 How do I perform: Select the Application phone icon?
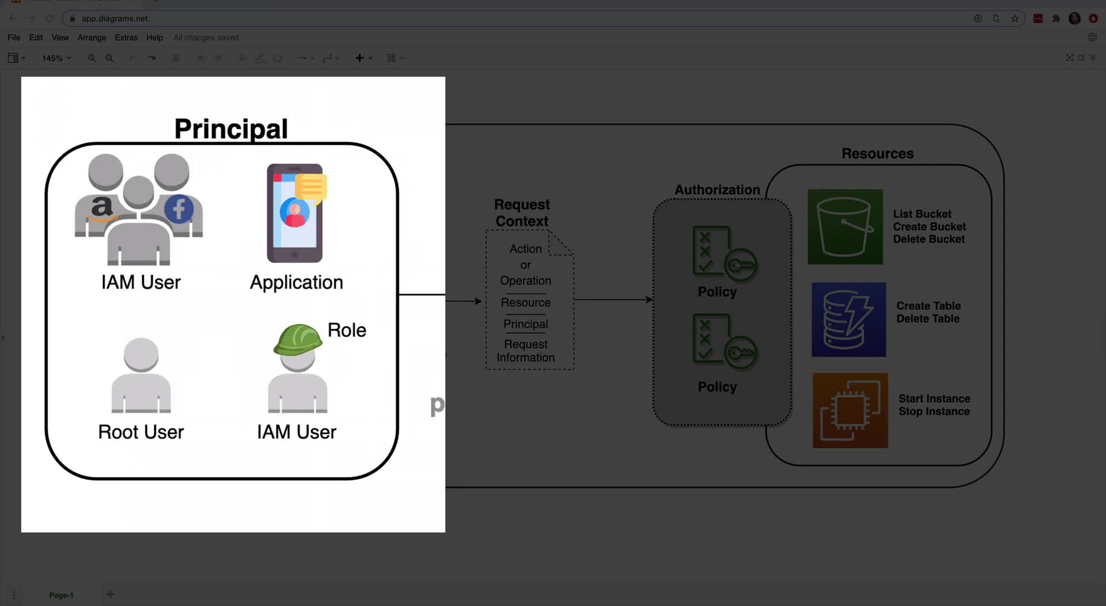point(296,213)
